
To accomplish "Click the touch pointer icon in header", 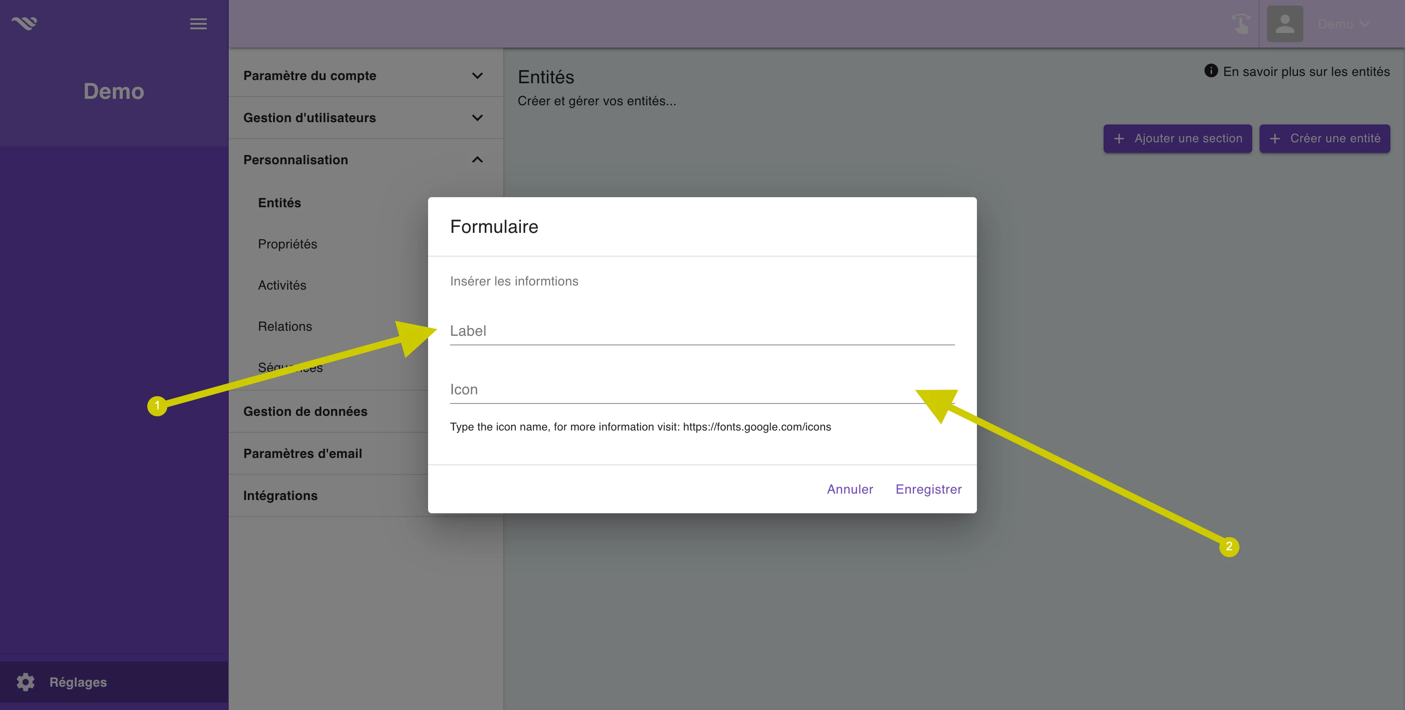I will tap(1241, 24).
